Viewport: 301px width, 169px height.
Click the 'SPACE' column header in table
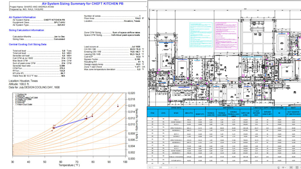click(x=176, y=113)
